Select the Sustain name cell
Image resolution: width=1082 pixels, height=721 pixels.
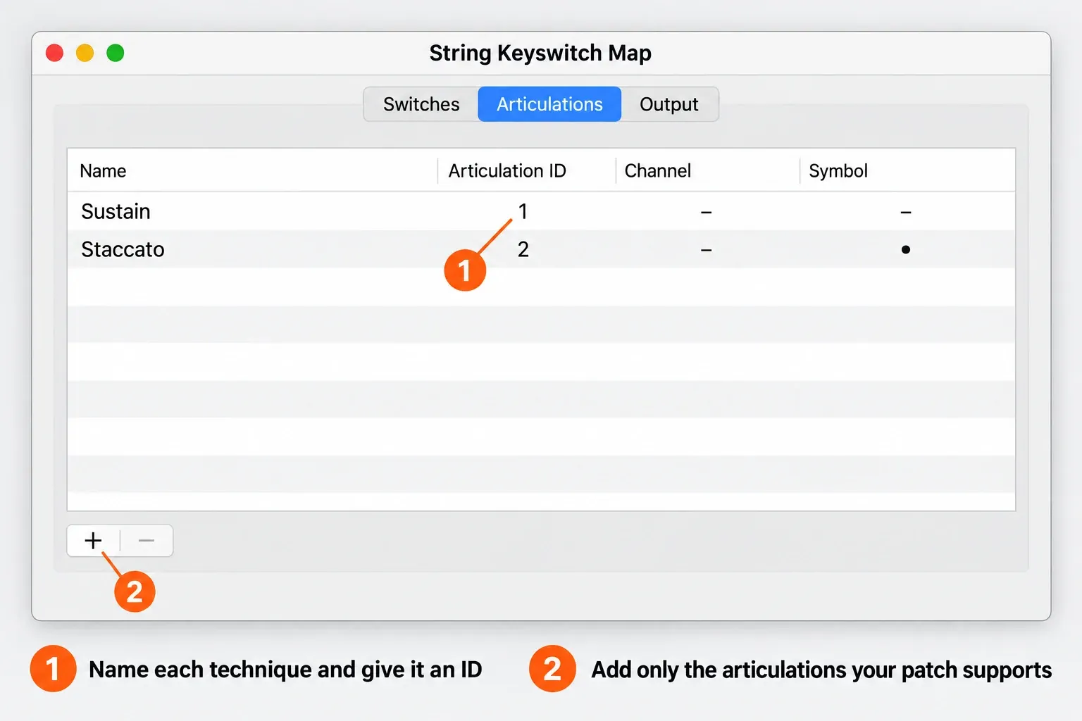point(116,211)
